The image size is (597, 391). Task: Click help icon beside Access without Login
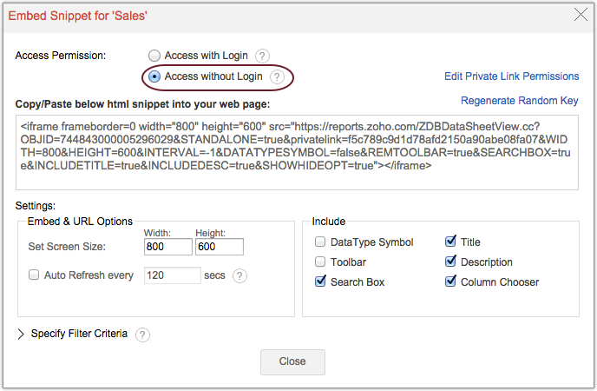pos(277,76)
